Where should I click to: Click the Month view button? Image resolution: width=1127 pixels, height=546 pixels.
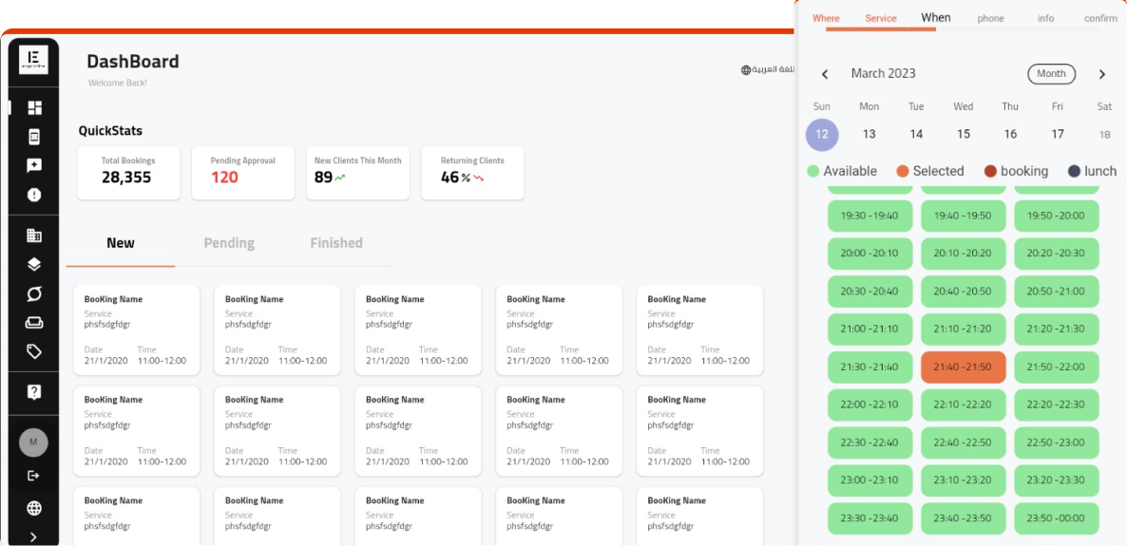point(1051,74)
